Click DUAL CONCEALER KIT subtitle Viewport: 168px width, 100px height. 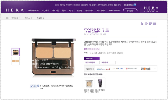[x=95, y=34]
